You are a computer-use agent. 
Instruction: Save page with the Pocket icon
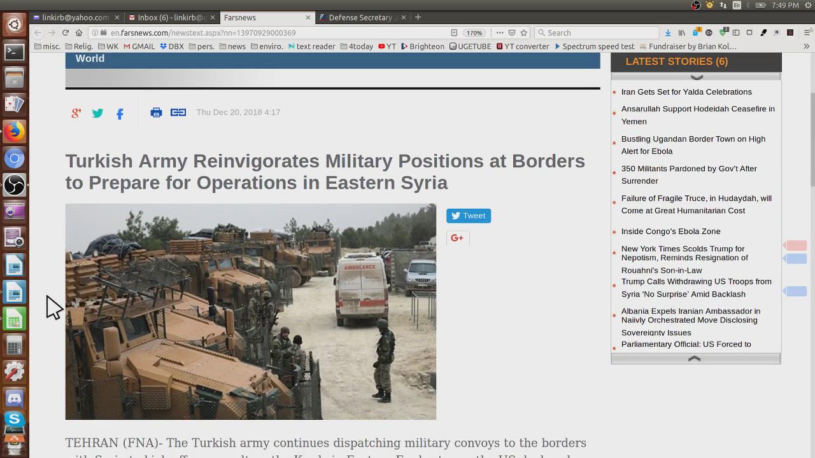pyautogui.click(x=512, y=32)
